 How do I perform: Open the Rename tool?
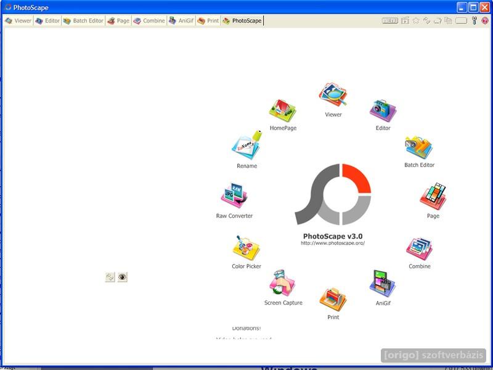247,145
